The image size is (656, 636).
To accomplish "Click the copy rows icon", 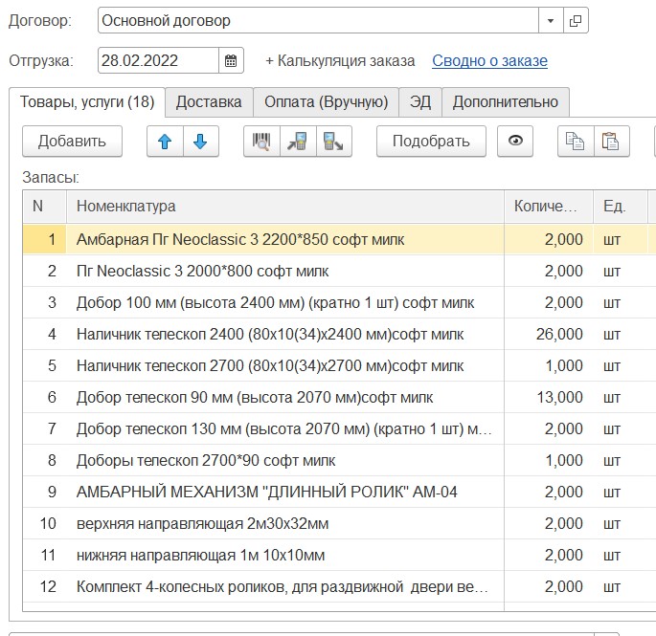I will pos(575,142).
